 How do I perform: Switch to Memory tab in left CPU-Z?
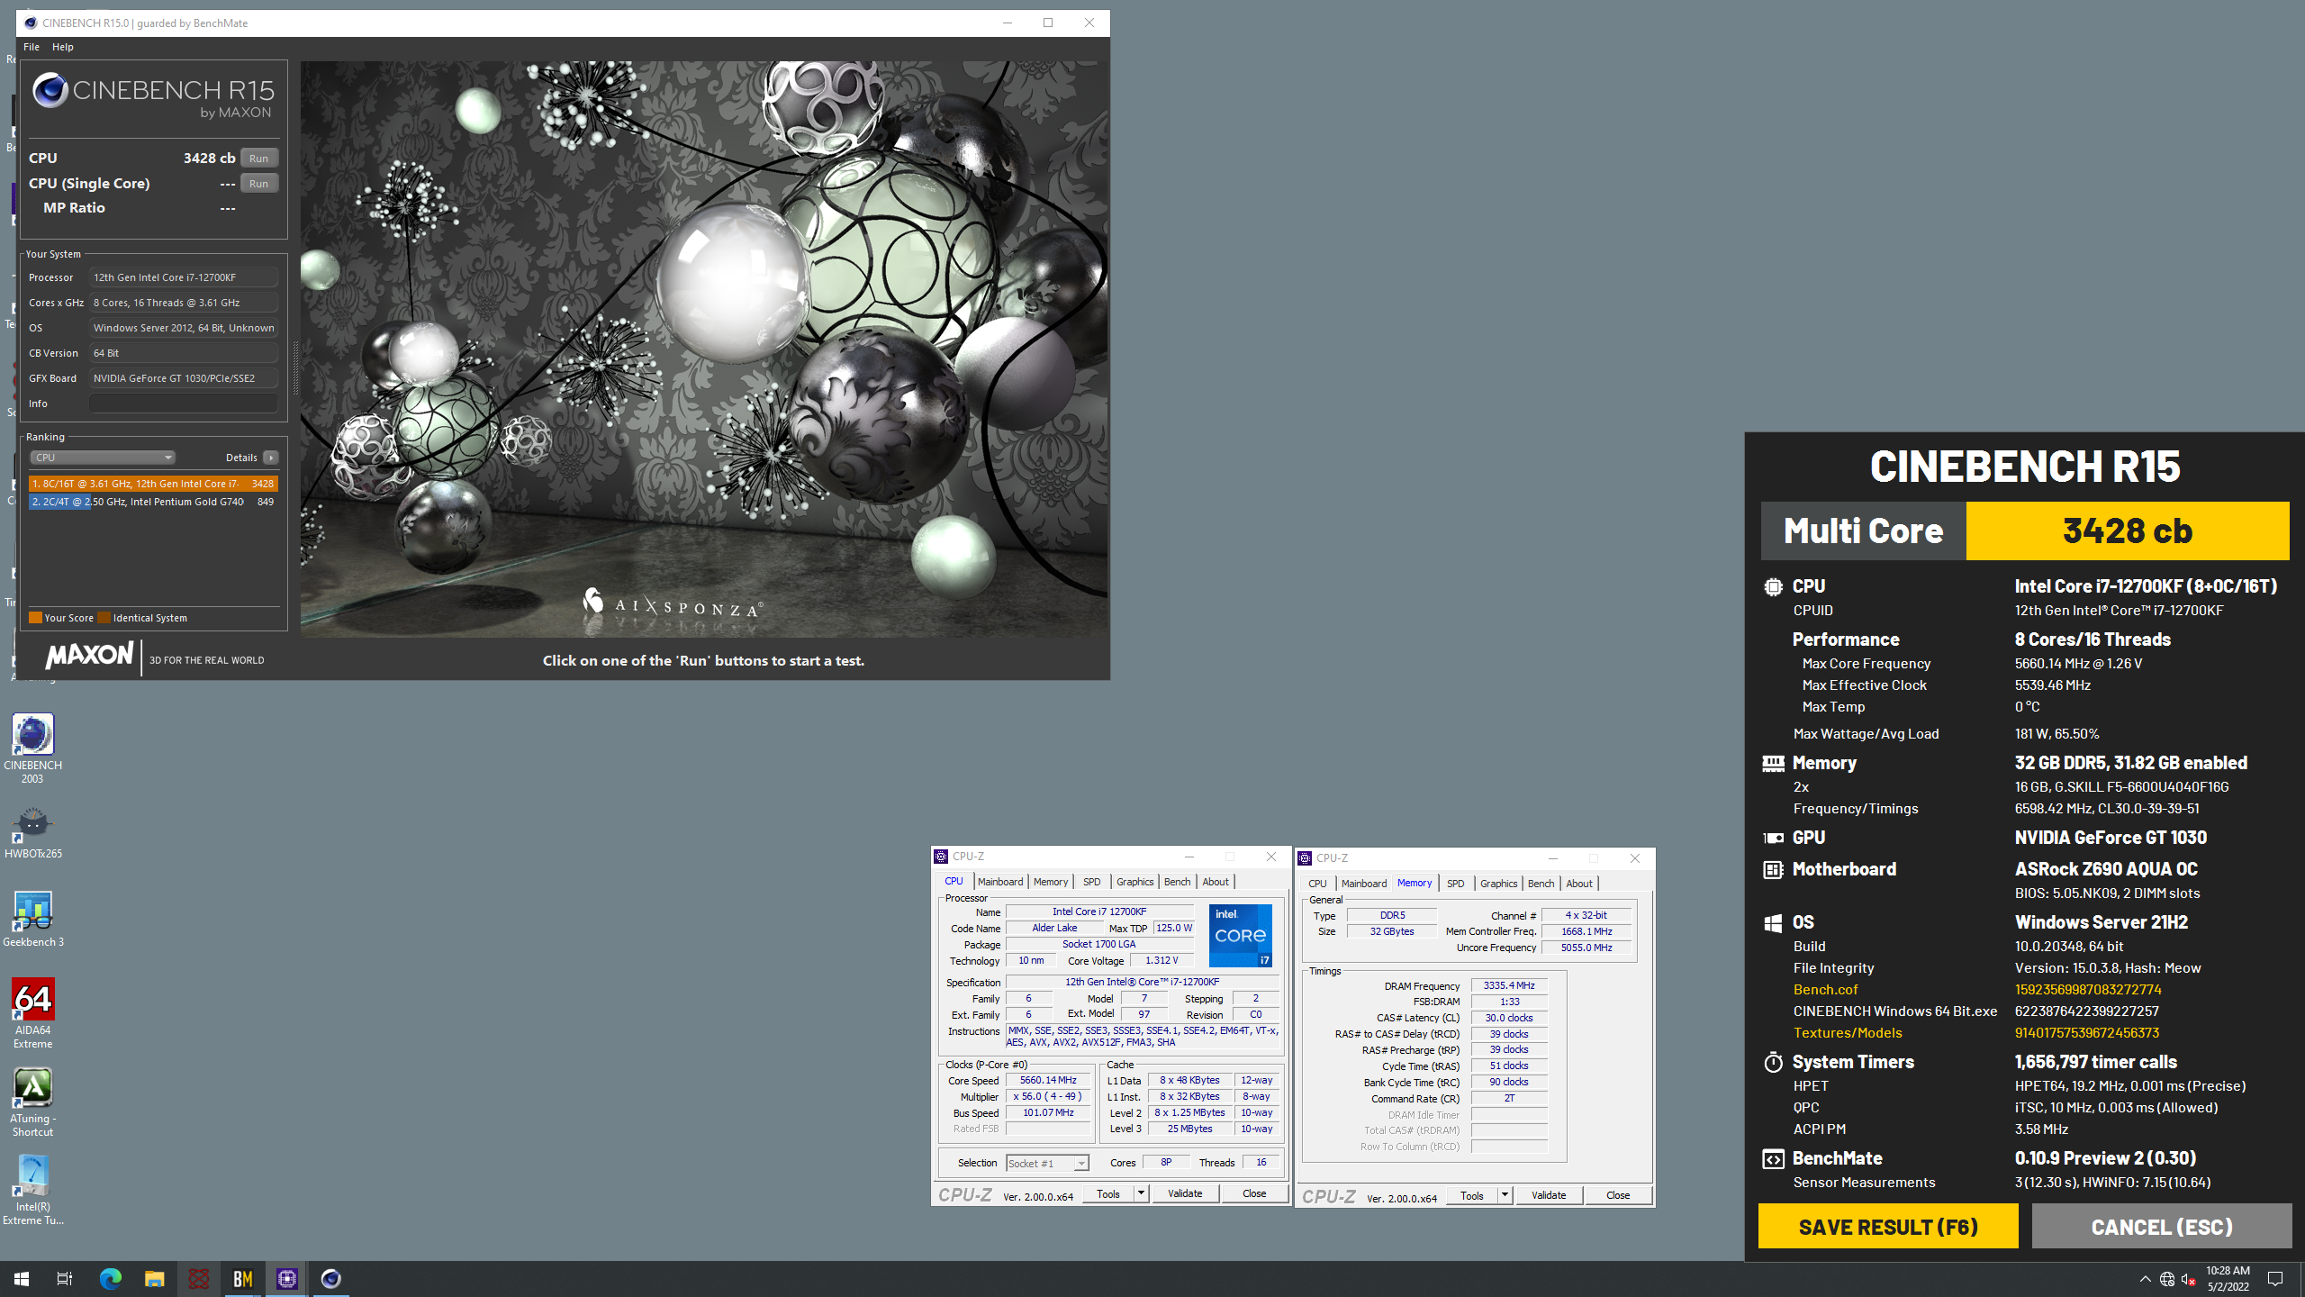point(1051,882)
